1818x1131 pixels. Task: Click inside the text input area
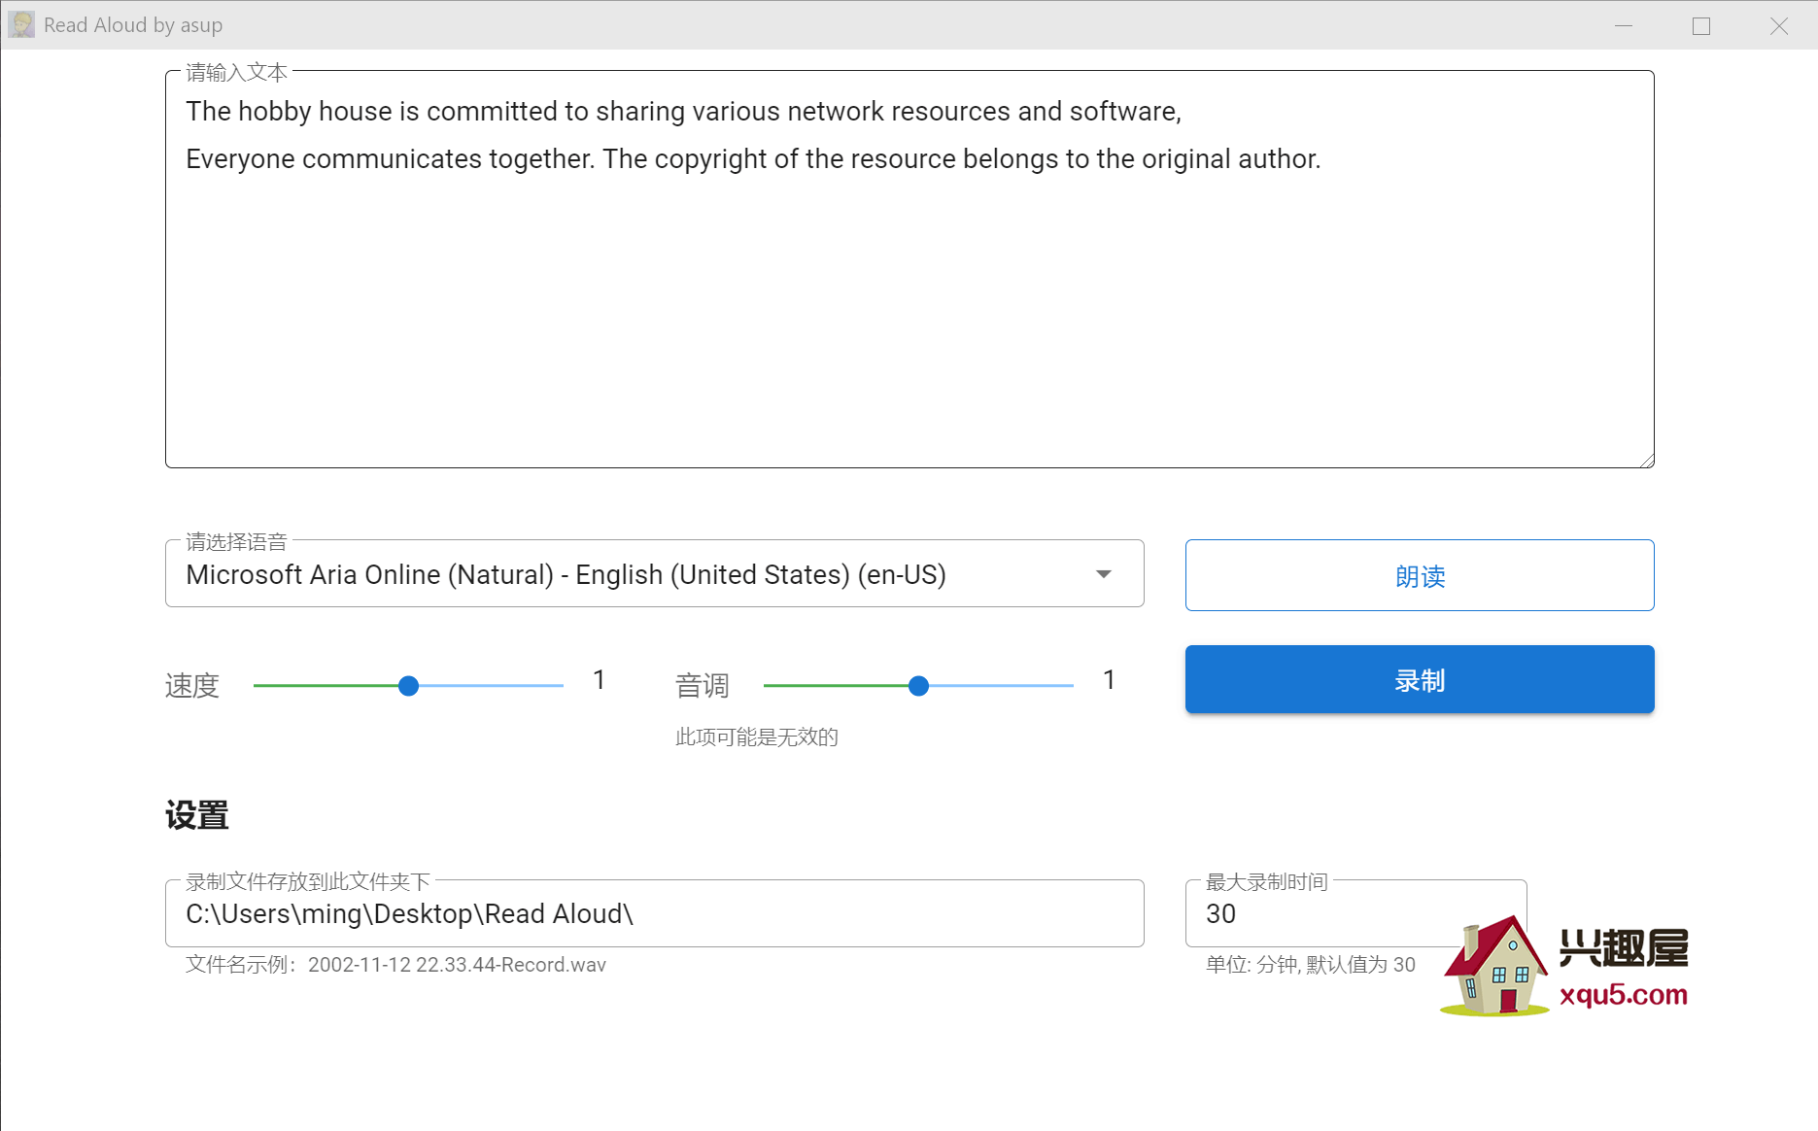[x=909, y=269]
